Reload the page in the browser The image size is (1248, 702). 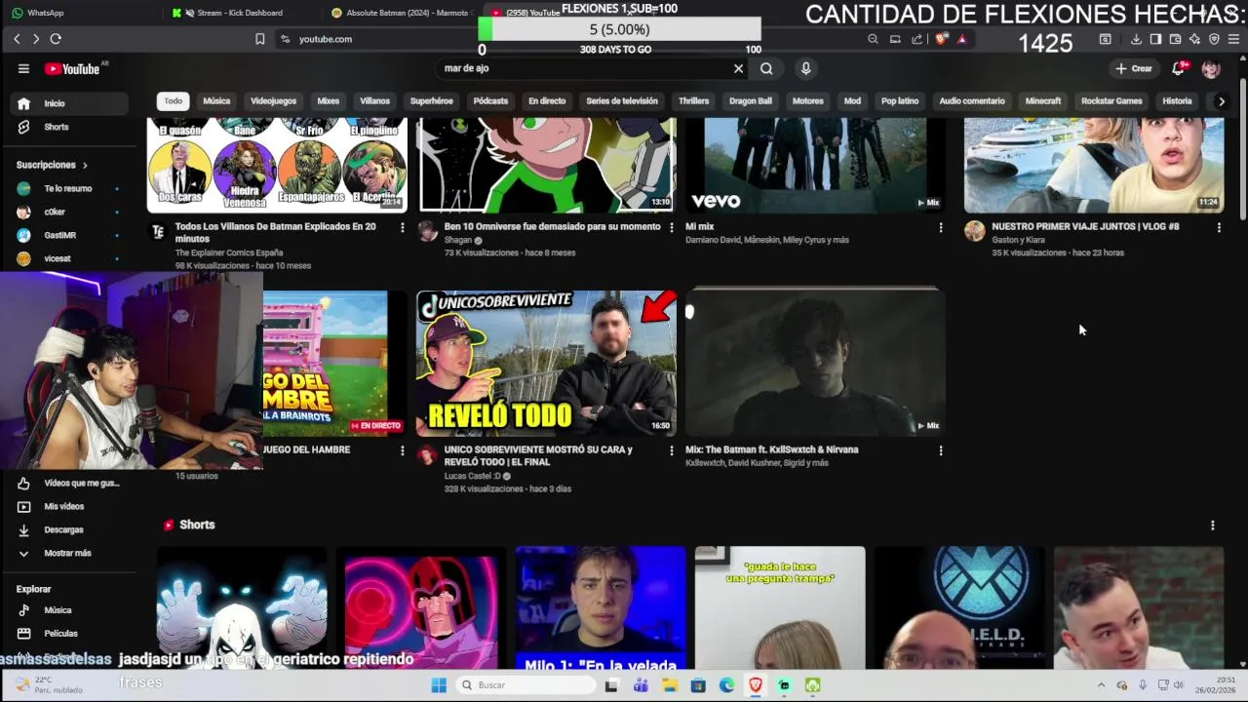coord(56,39)
